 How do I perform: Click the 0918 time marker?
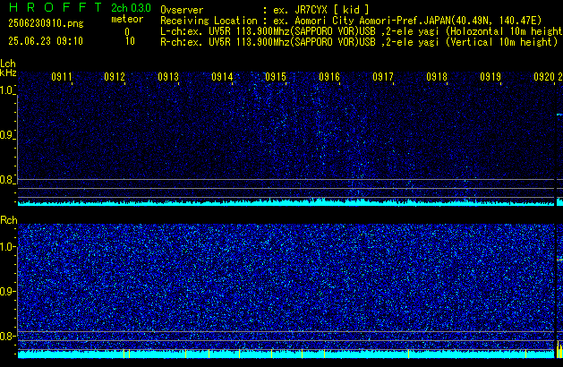tap(437, 77)
